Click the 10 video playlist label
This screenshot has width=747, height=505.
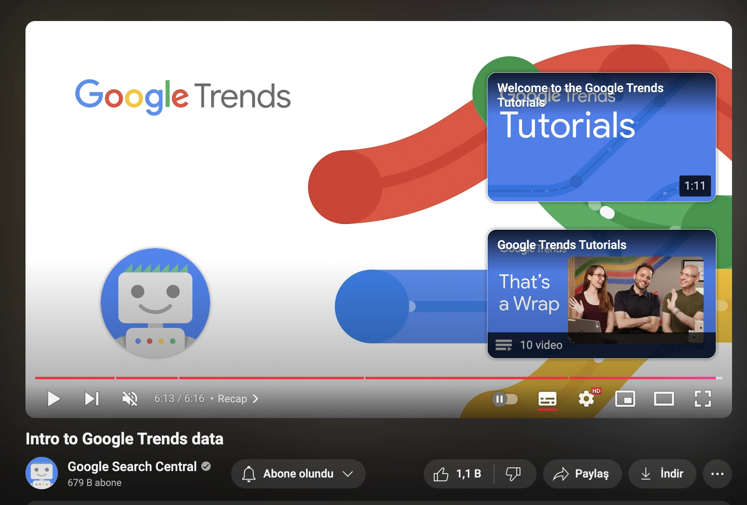point(541,345)
